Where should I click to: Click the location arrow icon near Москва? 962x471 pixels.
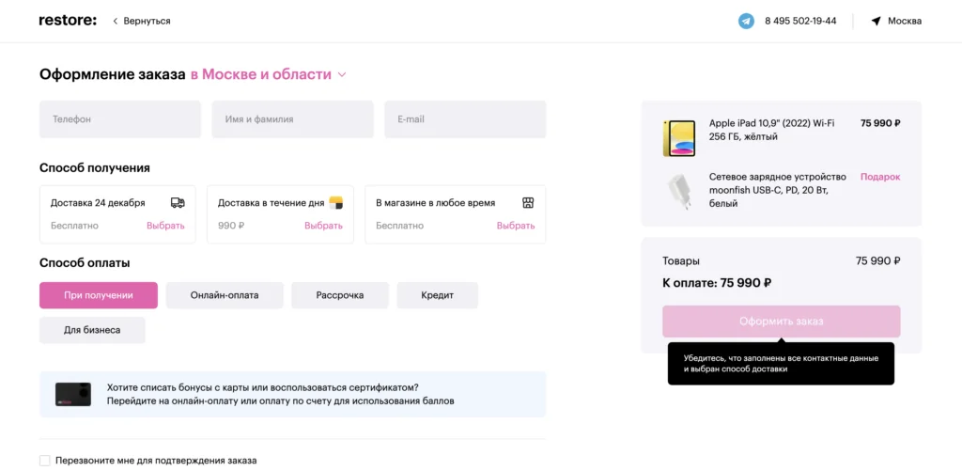pyautogui.click(x=877, y=21)
